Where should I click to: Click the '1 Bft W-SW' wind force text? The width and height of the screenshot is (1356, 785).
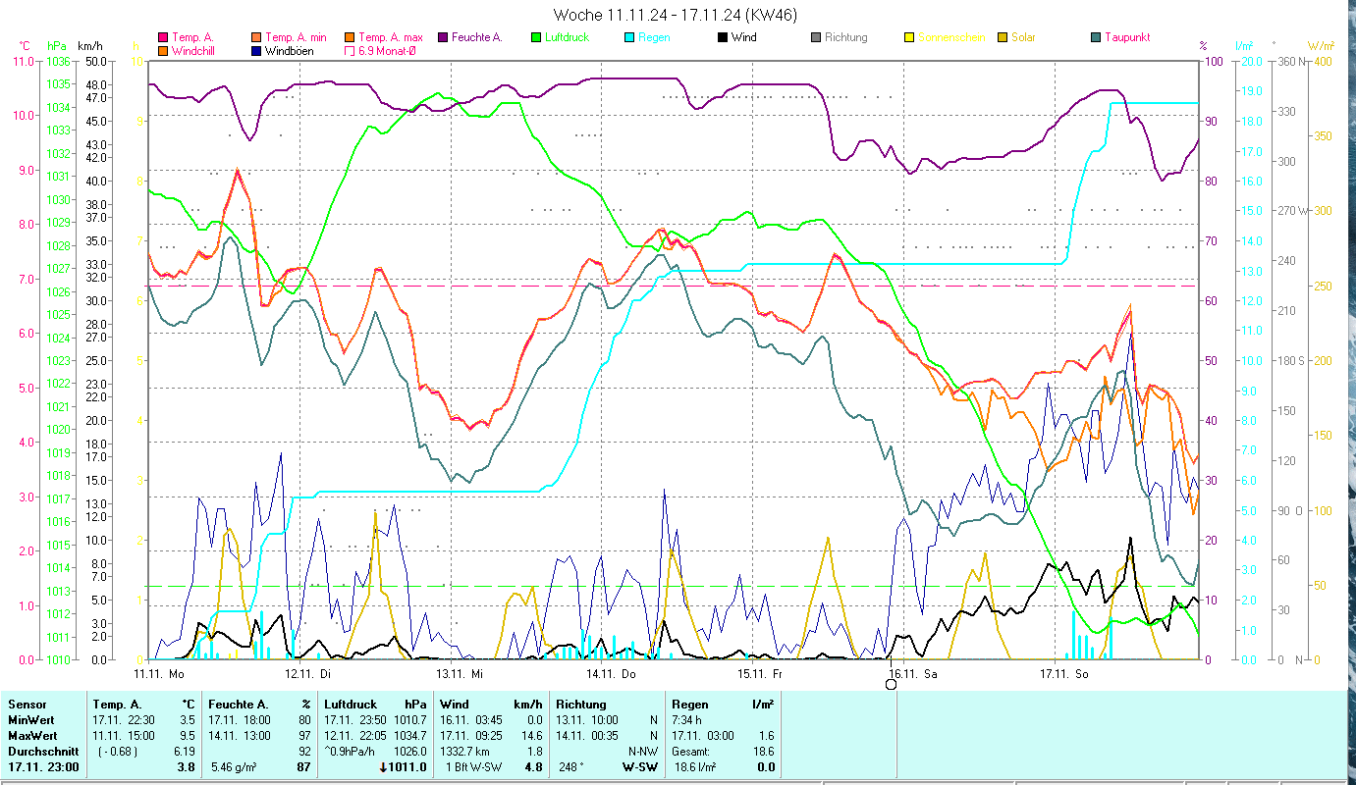473,767
